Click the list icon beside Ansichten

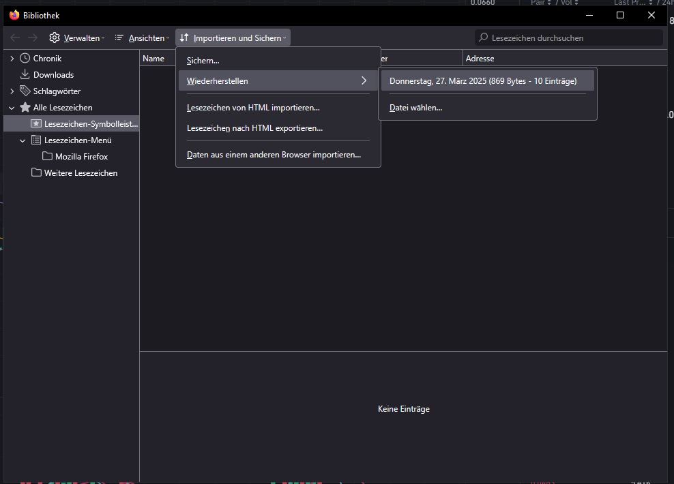[x=119, y=37]
